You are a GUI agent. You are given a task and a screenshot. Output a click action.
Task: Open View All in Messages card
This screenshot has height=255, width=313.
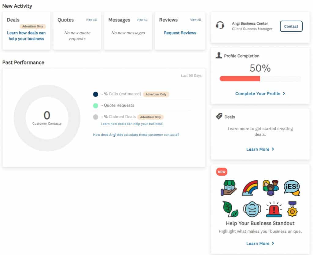[142, 20]
